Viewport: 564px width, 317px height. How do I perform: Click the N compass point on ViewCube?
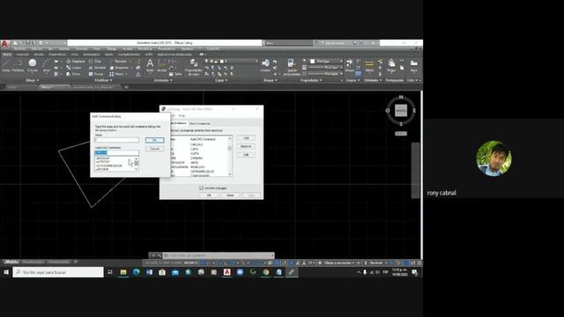(401, 97)
